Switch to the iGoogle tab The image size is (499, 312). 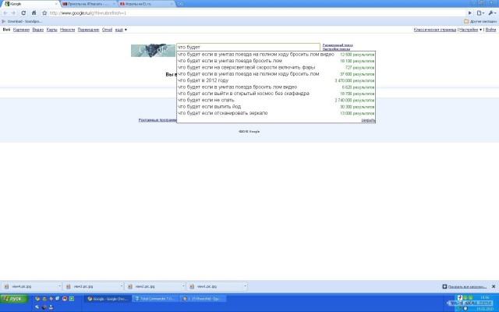pyautogui.click(x=29, y=4)
